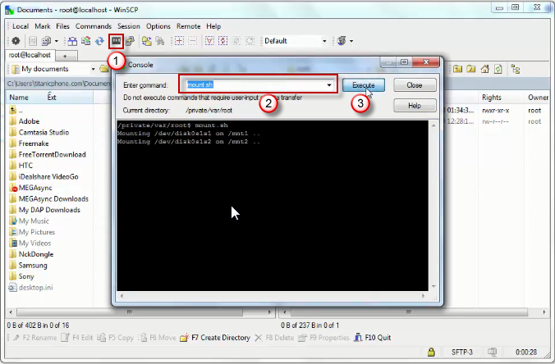Click the New Session globe icon

click(x=342, y=41)
